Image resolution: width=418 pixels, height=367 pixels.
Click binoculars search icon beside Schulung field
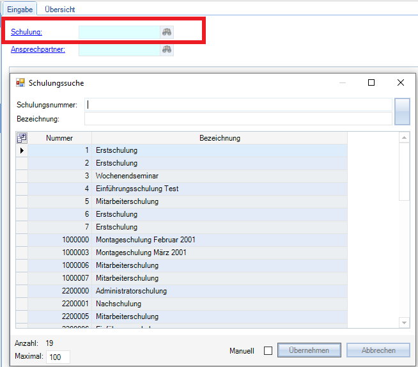(x=167, y=32)
